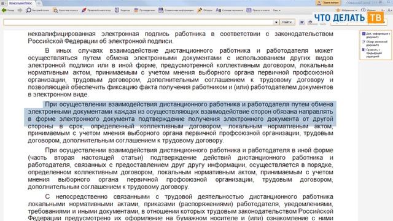
Task: Click paragraph starting 'В иных случаях взаимодействие'
Action: 181,72
